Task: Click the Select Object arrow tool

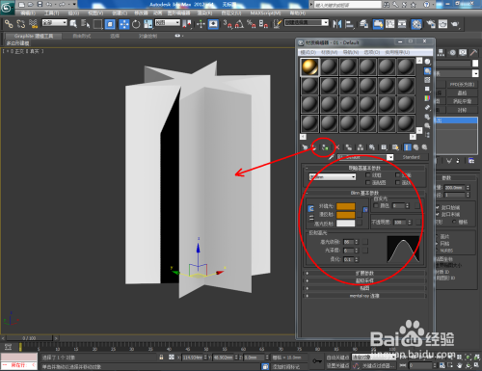Action: point(73,24)
